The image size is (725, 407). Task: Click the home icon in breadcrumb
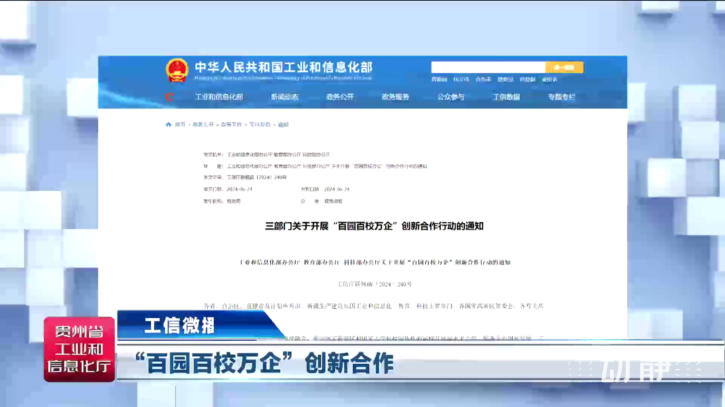coord(168,124)
